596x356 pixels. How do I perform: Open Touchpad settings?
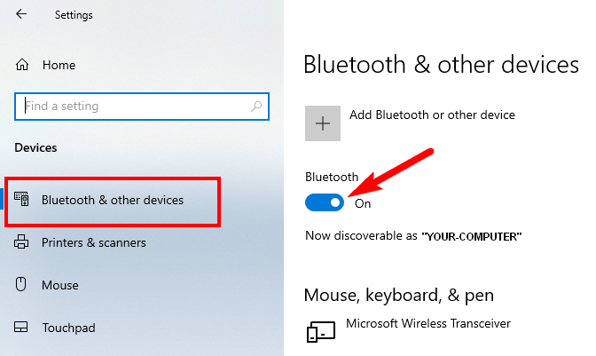[x=69, y=328]
